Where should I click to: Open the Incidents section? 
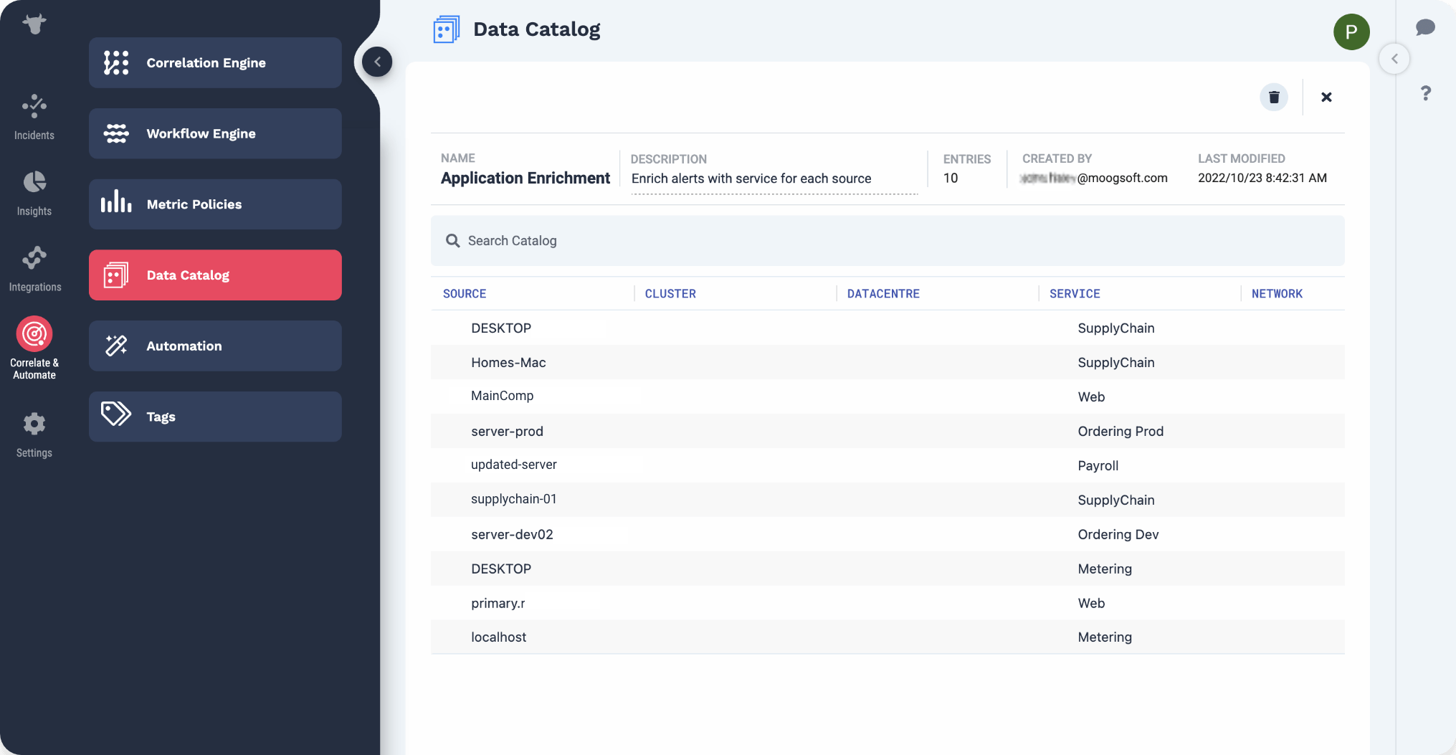[x=34, y=117]
